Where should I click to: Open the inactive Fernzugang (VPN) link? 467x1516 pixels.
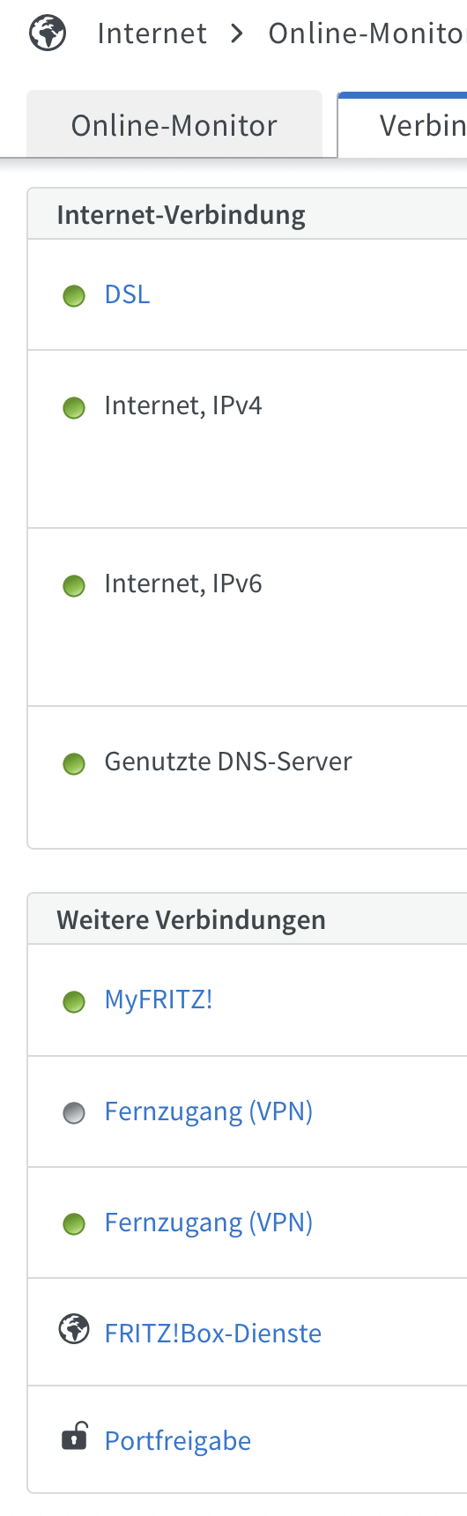click(x=209, y=1111)
